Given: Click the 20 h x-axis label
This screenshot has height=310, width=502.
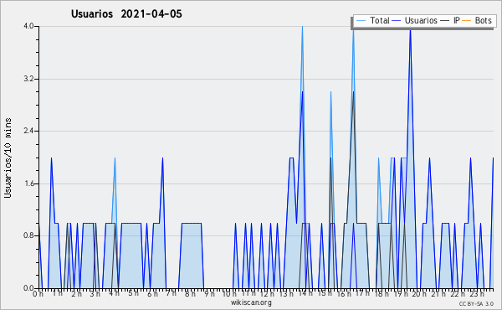Looking at the screenshot, I should (x=419, y=293).
